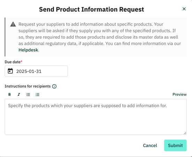Toggle italic formatting in the editor toolbar
Viewport: 192px width, 157px height.
click(x=19, y=94)
